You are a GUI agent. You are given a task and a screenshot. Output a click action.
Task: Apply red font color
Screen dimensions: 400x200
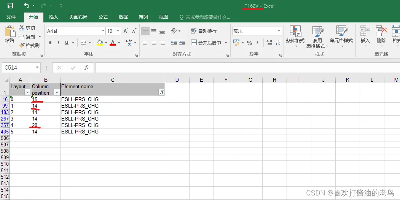[113, 43]
